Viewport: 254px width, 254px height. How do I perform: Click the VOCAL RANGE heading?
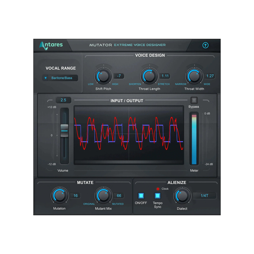pyautogui.click(x=61, y=68)
